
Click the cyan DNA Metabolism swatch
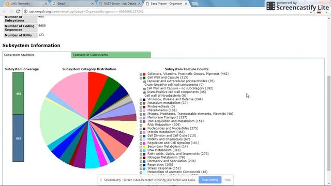[x=144, y=150]
